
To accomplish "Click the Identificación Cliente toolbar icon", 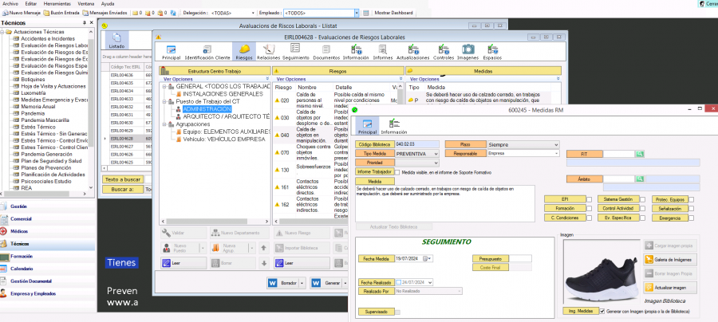I will (207, 53).
